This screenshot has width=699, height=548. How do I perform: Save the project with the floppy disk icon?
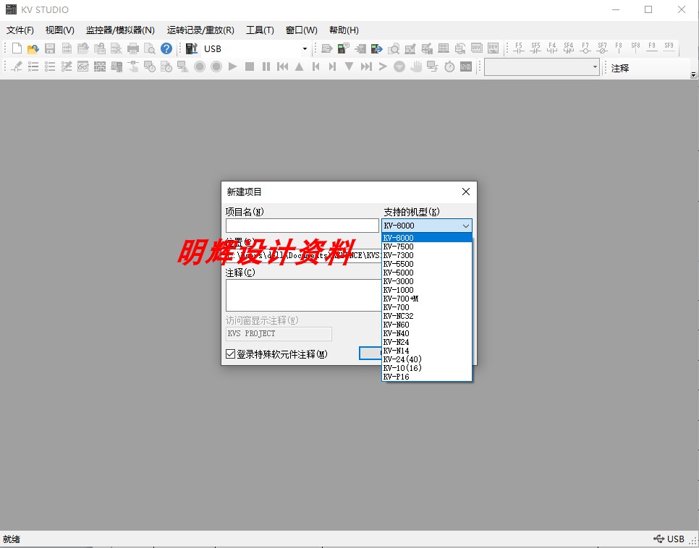click(49, 48)
